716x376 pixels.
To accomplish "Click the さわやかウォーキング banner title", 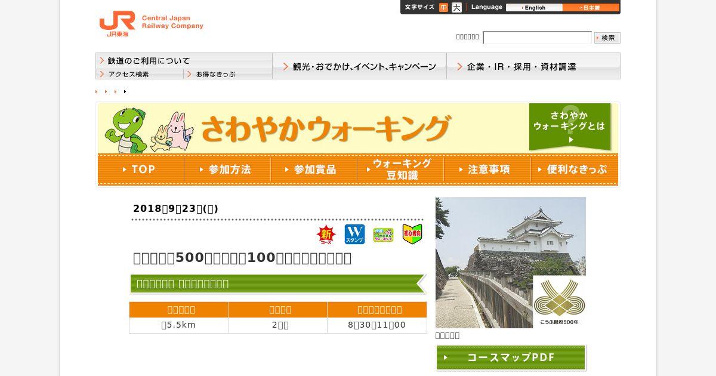I will [x=325, y=128].
